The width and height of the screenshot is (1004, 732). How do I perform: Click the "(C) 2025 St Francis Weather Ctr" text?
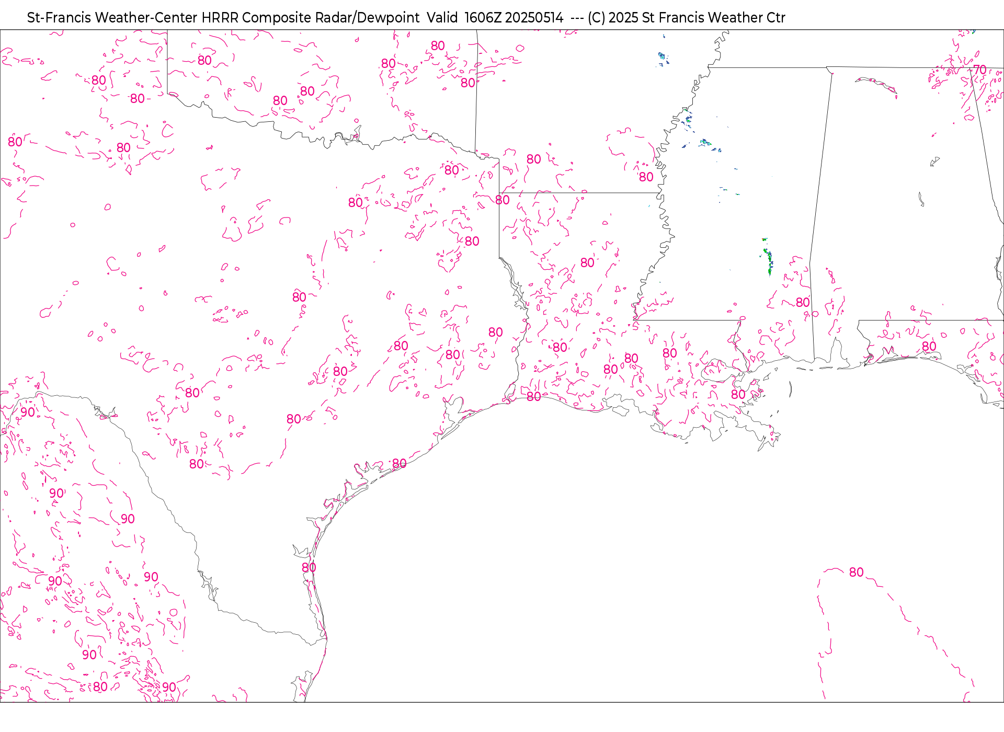point(686,18)
